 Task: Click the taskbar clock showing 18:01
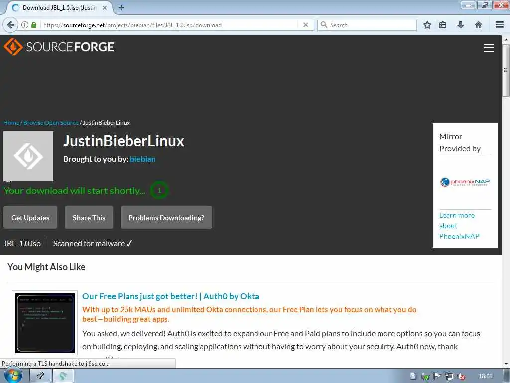pyautogui.click(x=485, y=376)
